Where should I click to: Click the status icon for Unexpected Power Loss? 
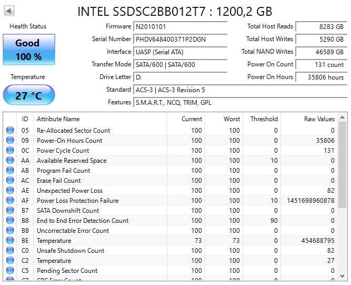point(10,191)
